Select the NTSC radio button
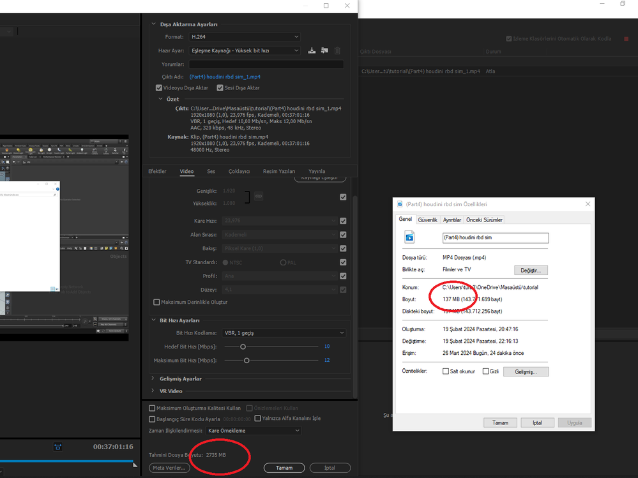 (225, 262)
